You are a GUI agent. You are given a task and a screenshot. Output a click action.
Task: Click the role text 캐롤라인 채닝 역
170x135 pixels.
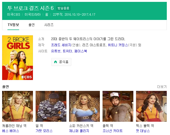coord(14,126)
